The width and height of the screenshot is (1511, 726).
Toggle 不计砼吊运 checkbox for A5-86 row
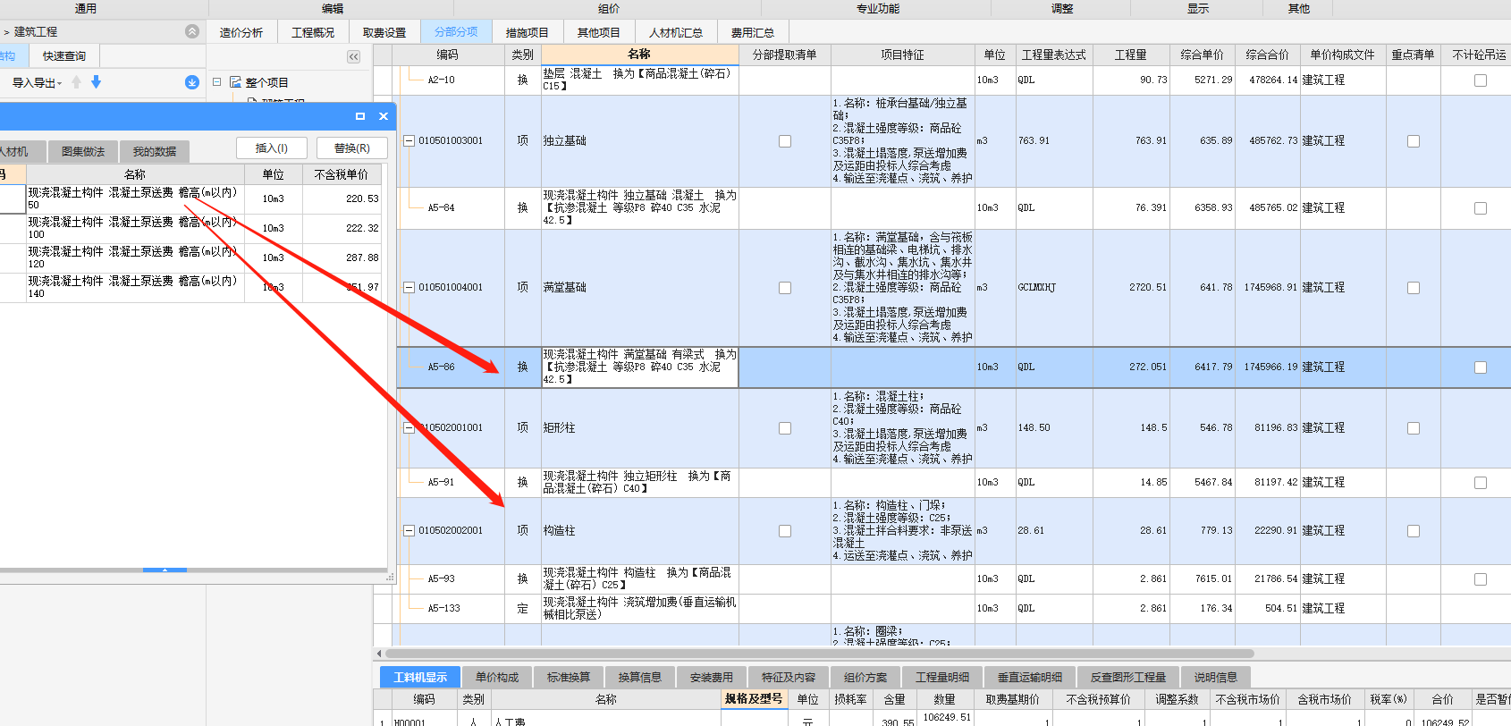1481,367
